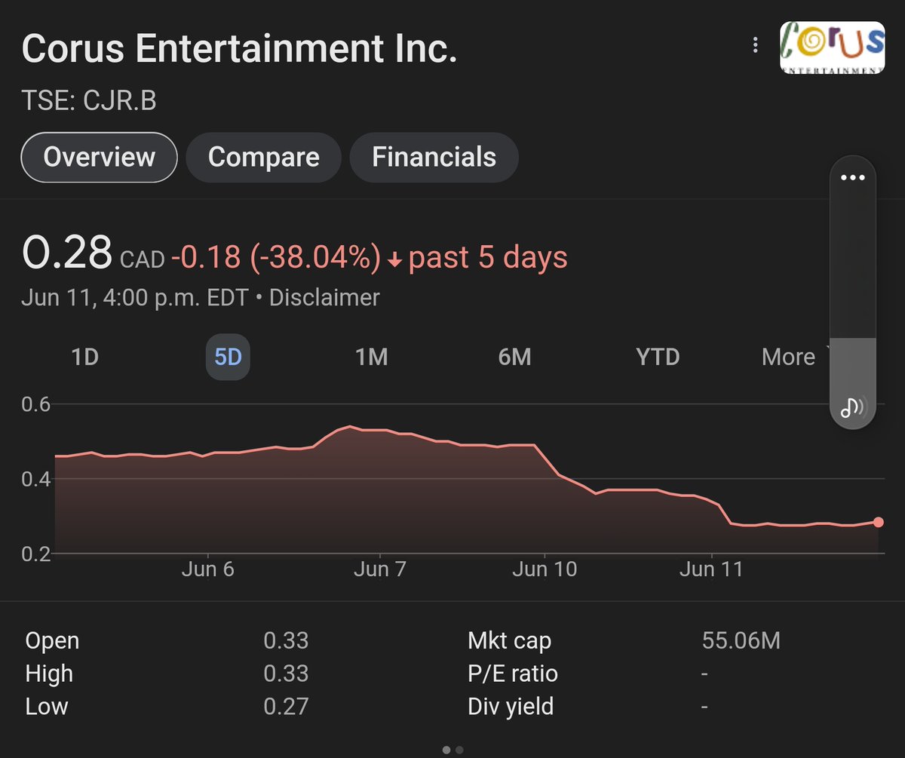The width and height of the screenshot is (905, 758).
Task: Expand the More time ranges dropdown
Action: [x=795, y=357]
